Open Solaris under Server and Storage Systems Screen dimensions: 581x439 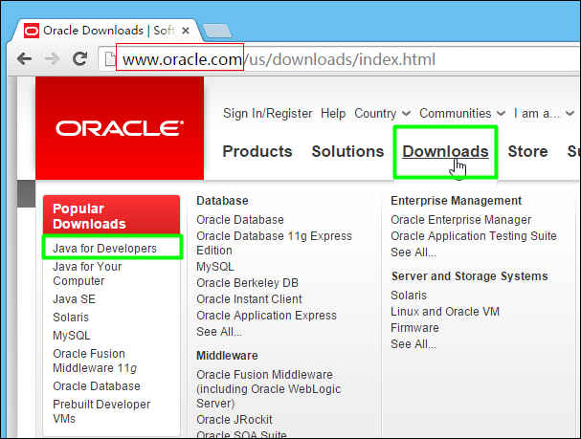pos(409,296)
